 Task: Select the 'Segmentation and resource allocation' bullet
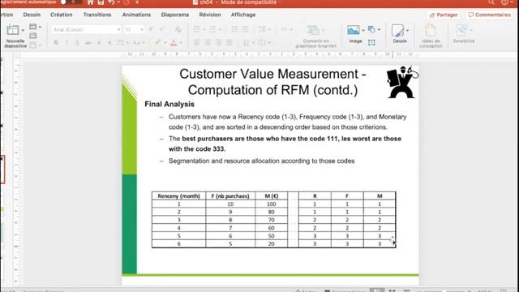pos(261,161)
